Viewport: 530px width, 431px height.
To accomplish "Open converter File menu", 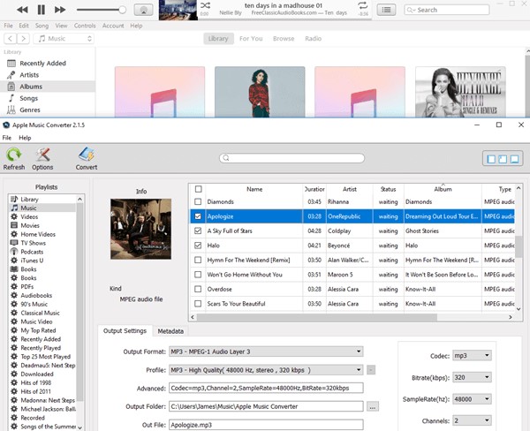I will pyautogui.click(x=7, y=138).
